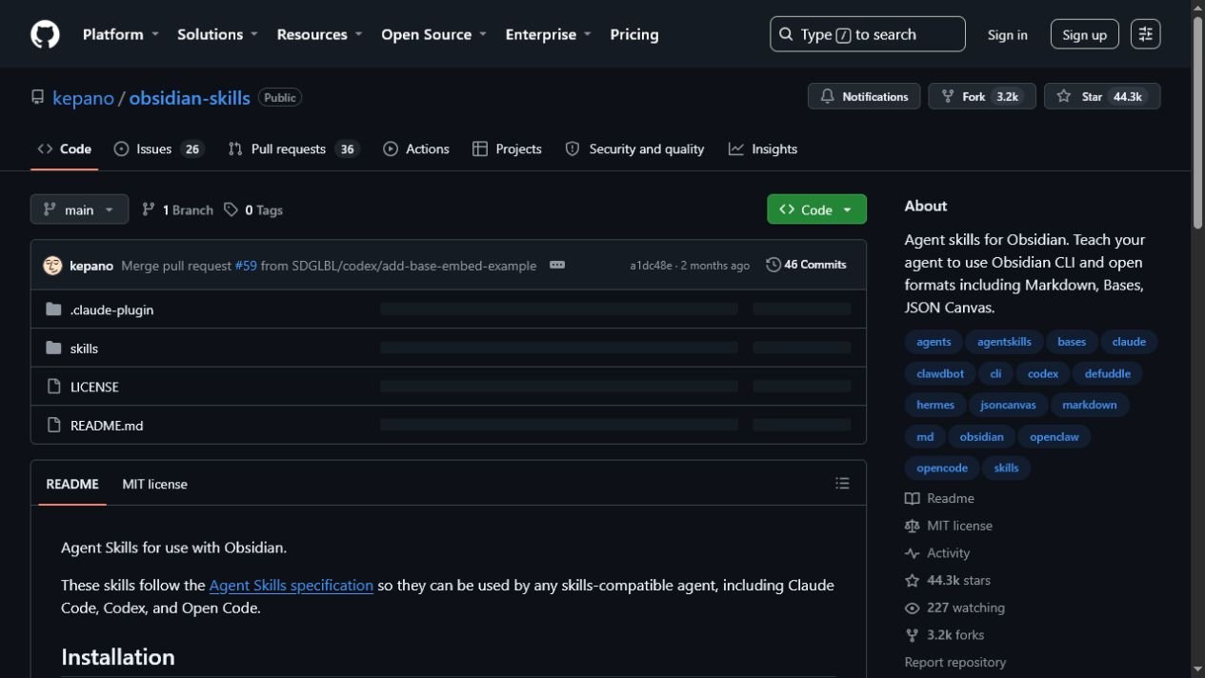Click the magnifier icon in search box

click(x=786, y=34)
